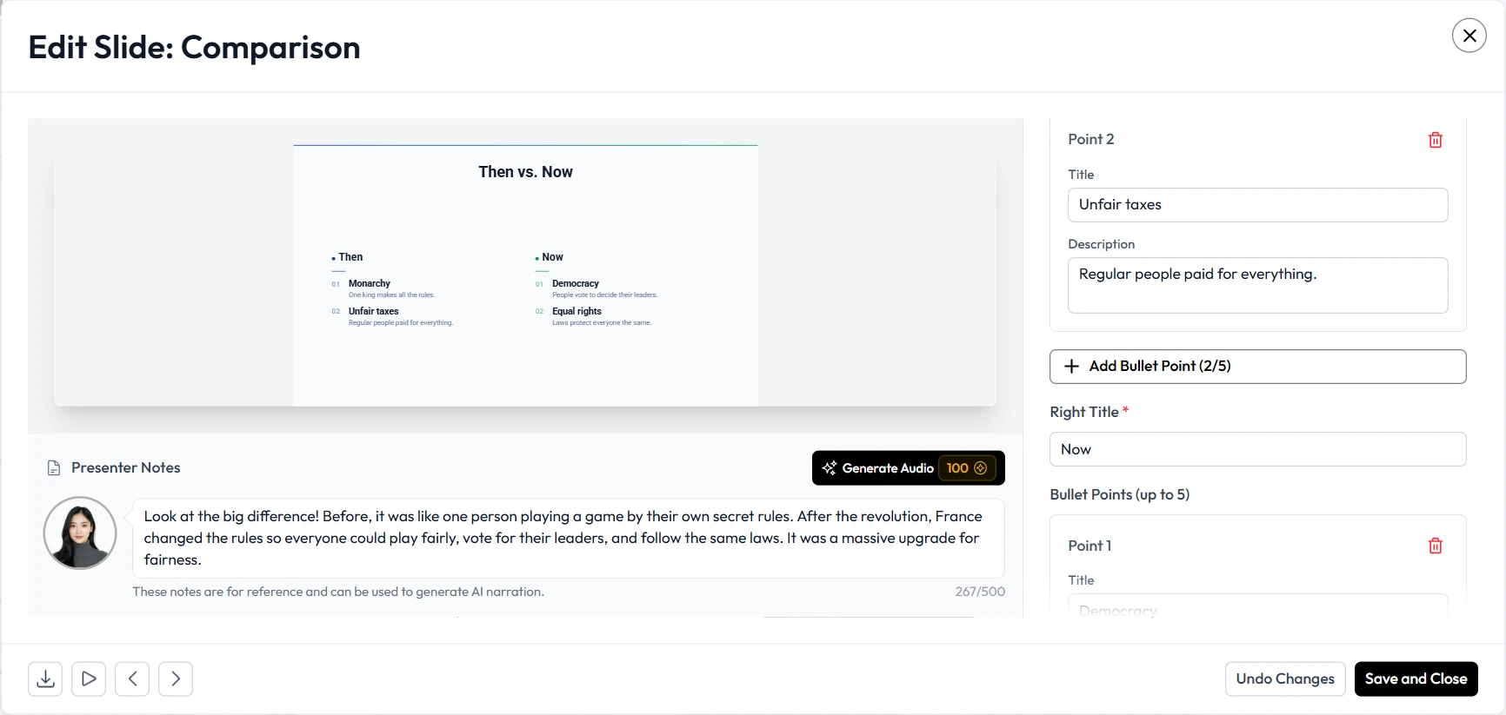
Task: Click the Point 2 label
Action: click(x=1091, y=139)
